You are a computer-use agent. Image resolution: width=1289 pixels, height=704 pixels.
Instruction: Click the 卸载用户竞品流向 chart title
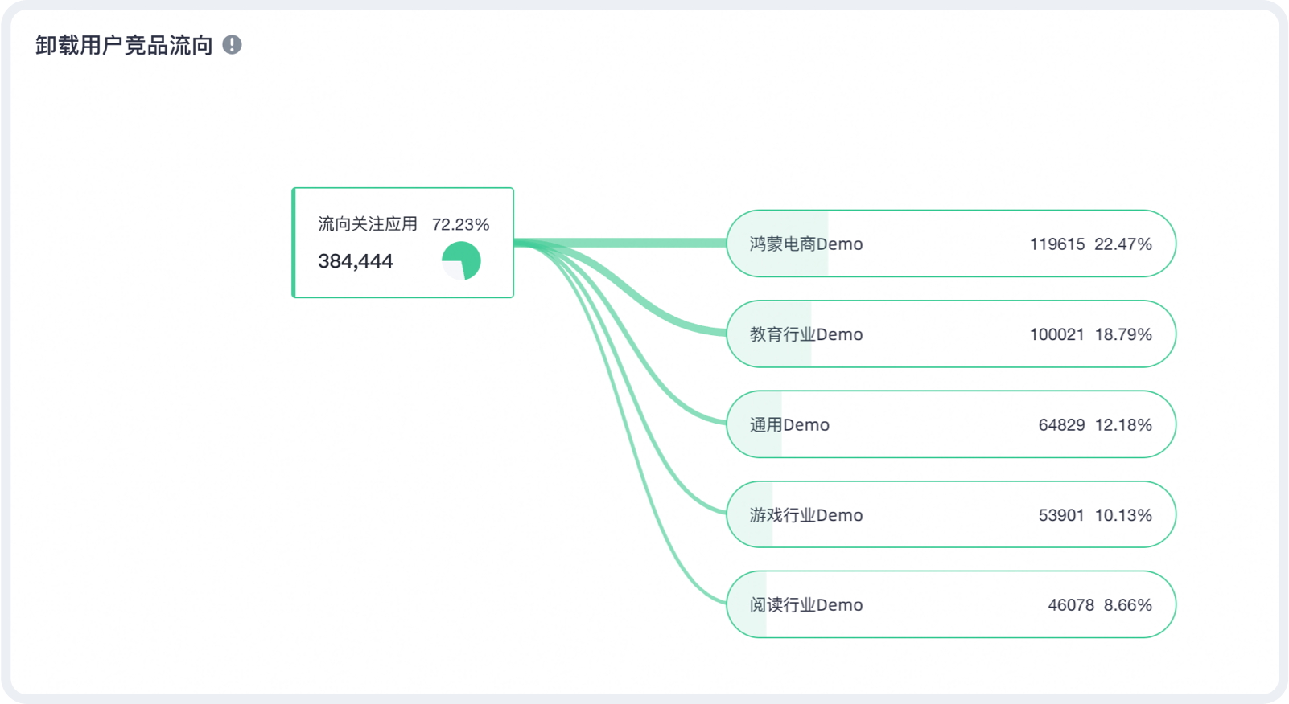[x=124, y=46]
